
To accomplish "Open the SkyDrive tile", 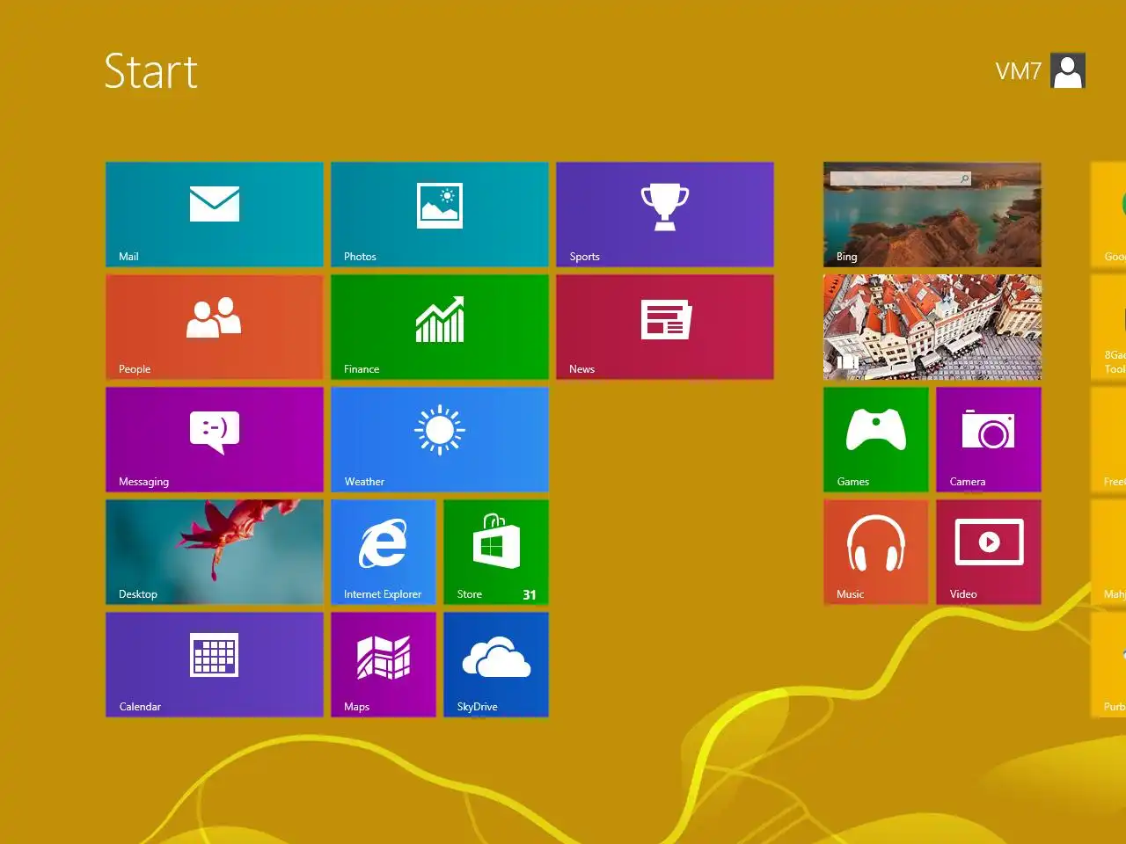I will 496,665.
